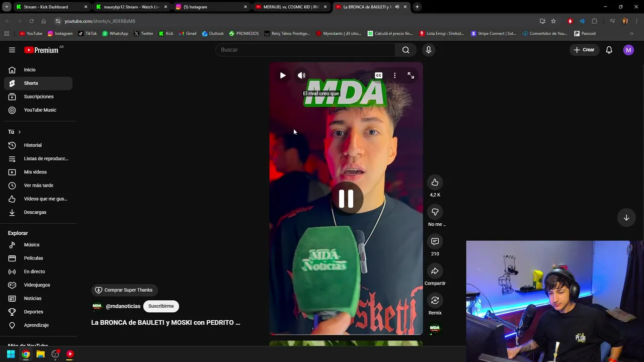Start voice search with microphone icon
Screen dimensions: 644x362
(429, 50)
